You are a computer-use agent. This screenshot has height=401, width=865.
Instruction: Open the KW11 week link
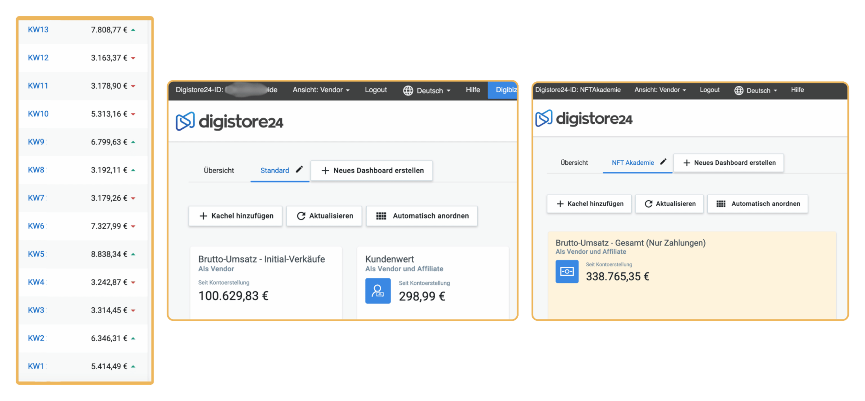click(x=38, y=86)
